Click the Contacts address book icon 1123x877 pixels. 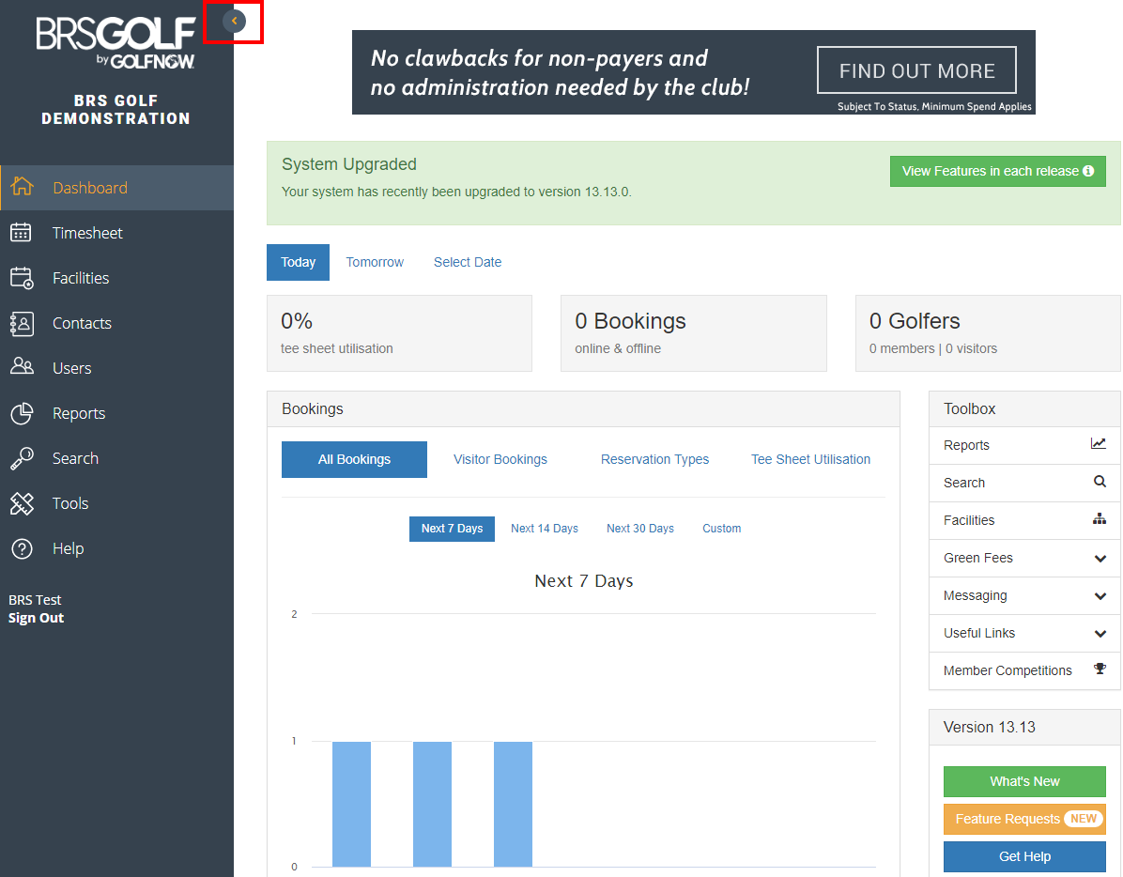pyautogui.click(x=22, y=323)
